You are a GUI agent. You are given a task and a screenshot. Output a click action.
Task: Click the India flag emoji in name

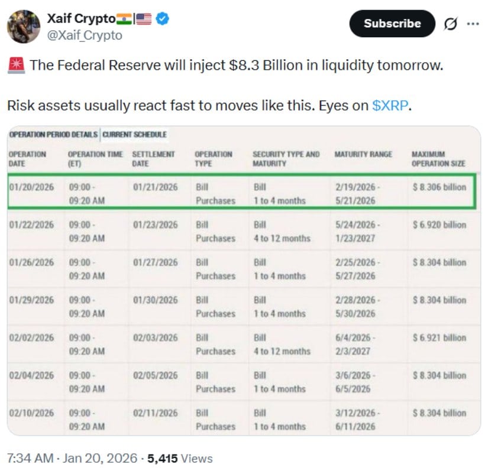(x=124, y=19)
